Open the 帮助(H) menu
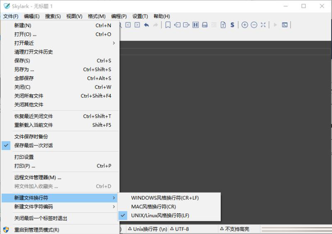Image resolution: width=332 pixels, height=234 pixels. tap(162, 16)
